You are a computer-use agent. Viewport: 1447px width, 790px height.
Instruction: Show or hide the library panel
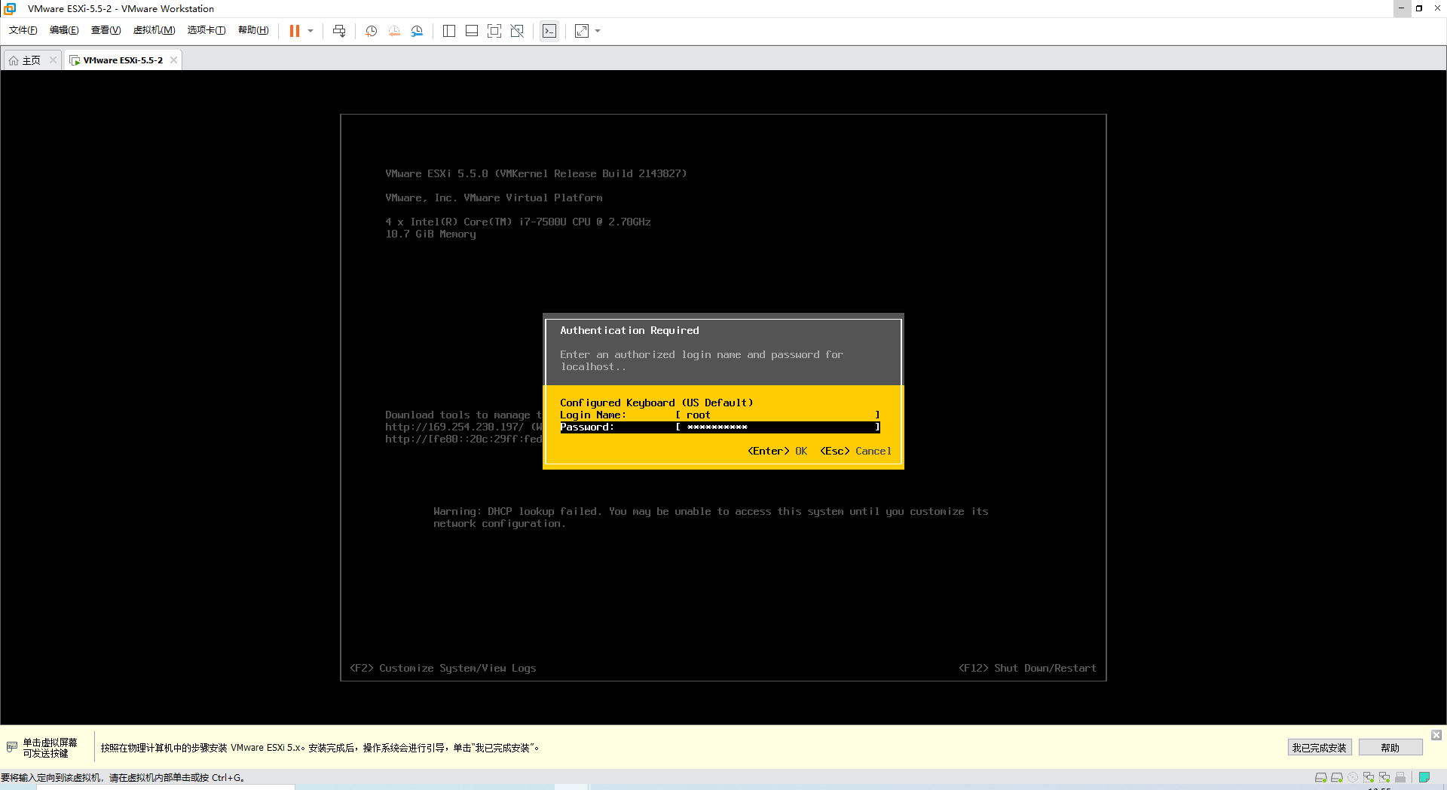coord(449,31)
